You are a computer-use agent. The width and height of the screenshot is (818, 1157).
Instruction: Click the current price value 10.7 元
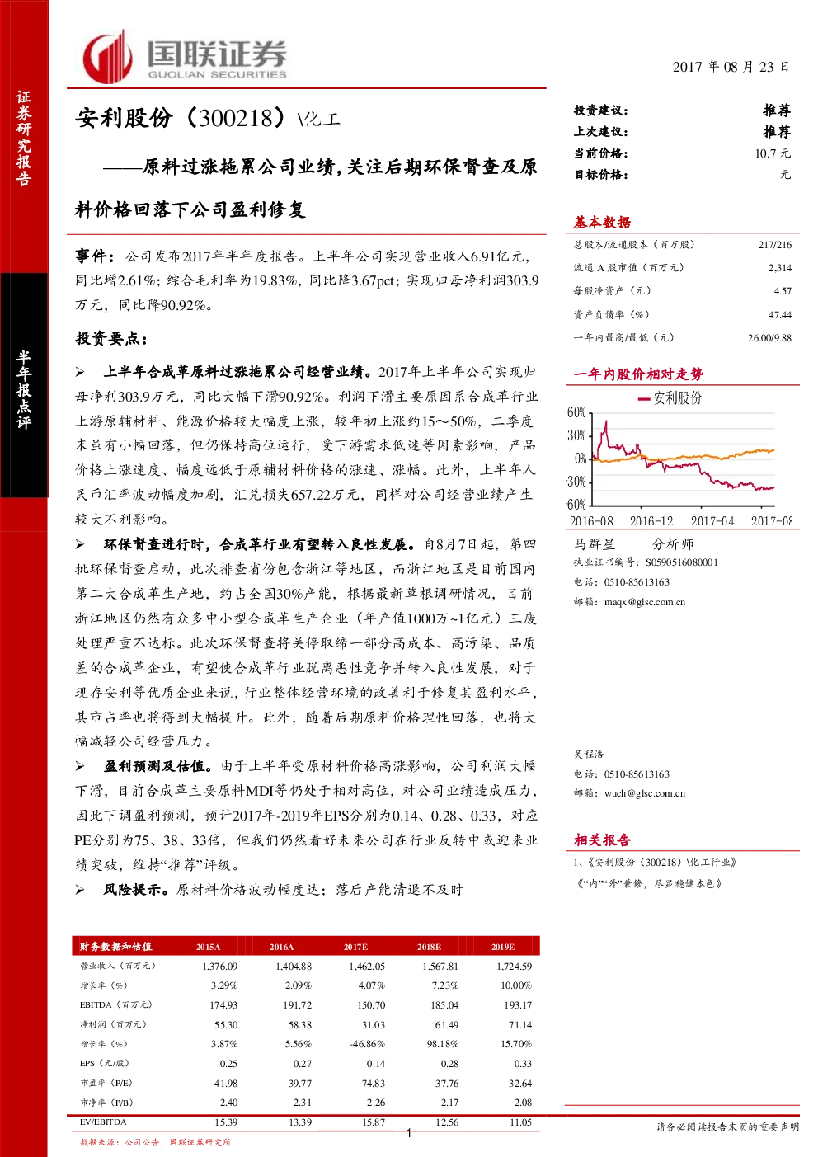point(773,153)
